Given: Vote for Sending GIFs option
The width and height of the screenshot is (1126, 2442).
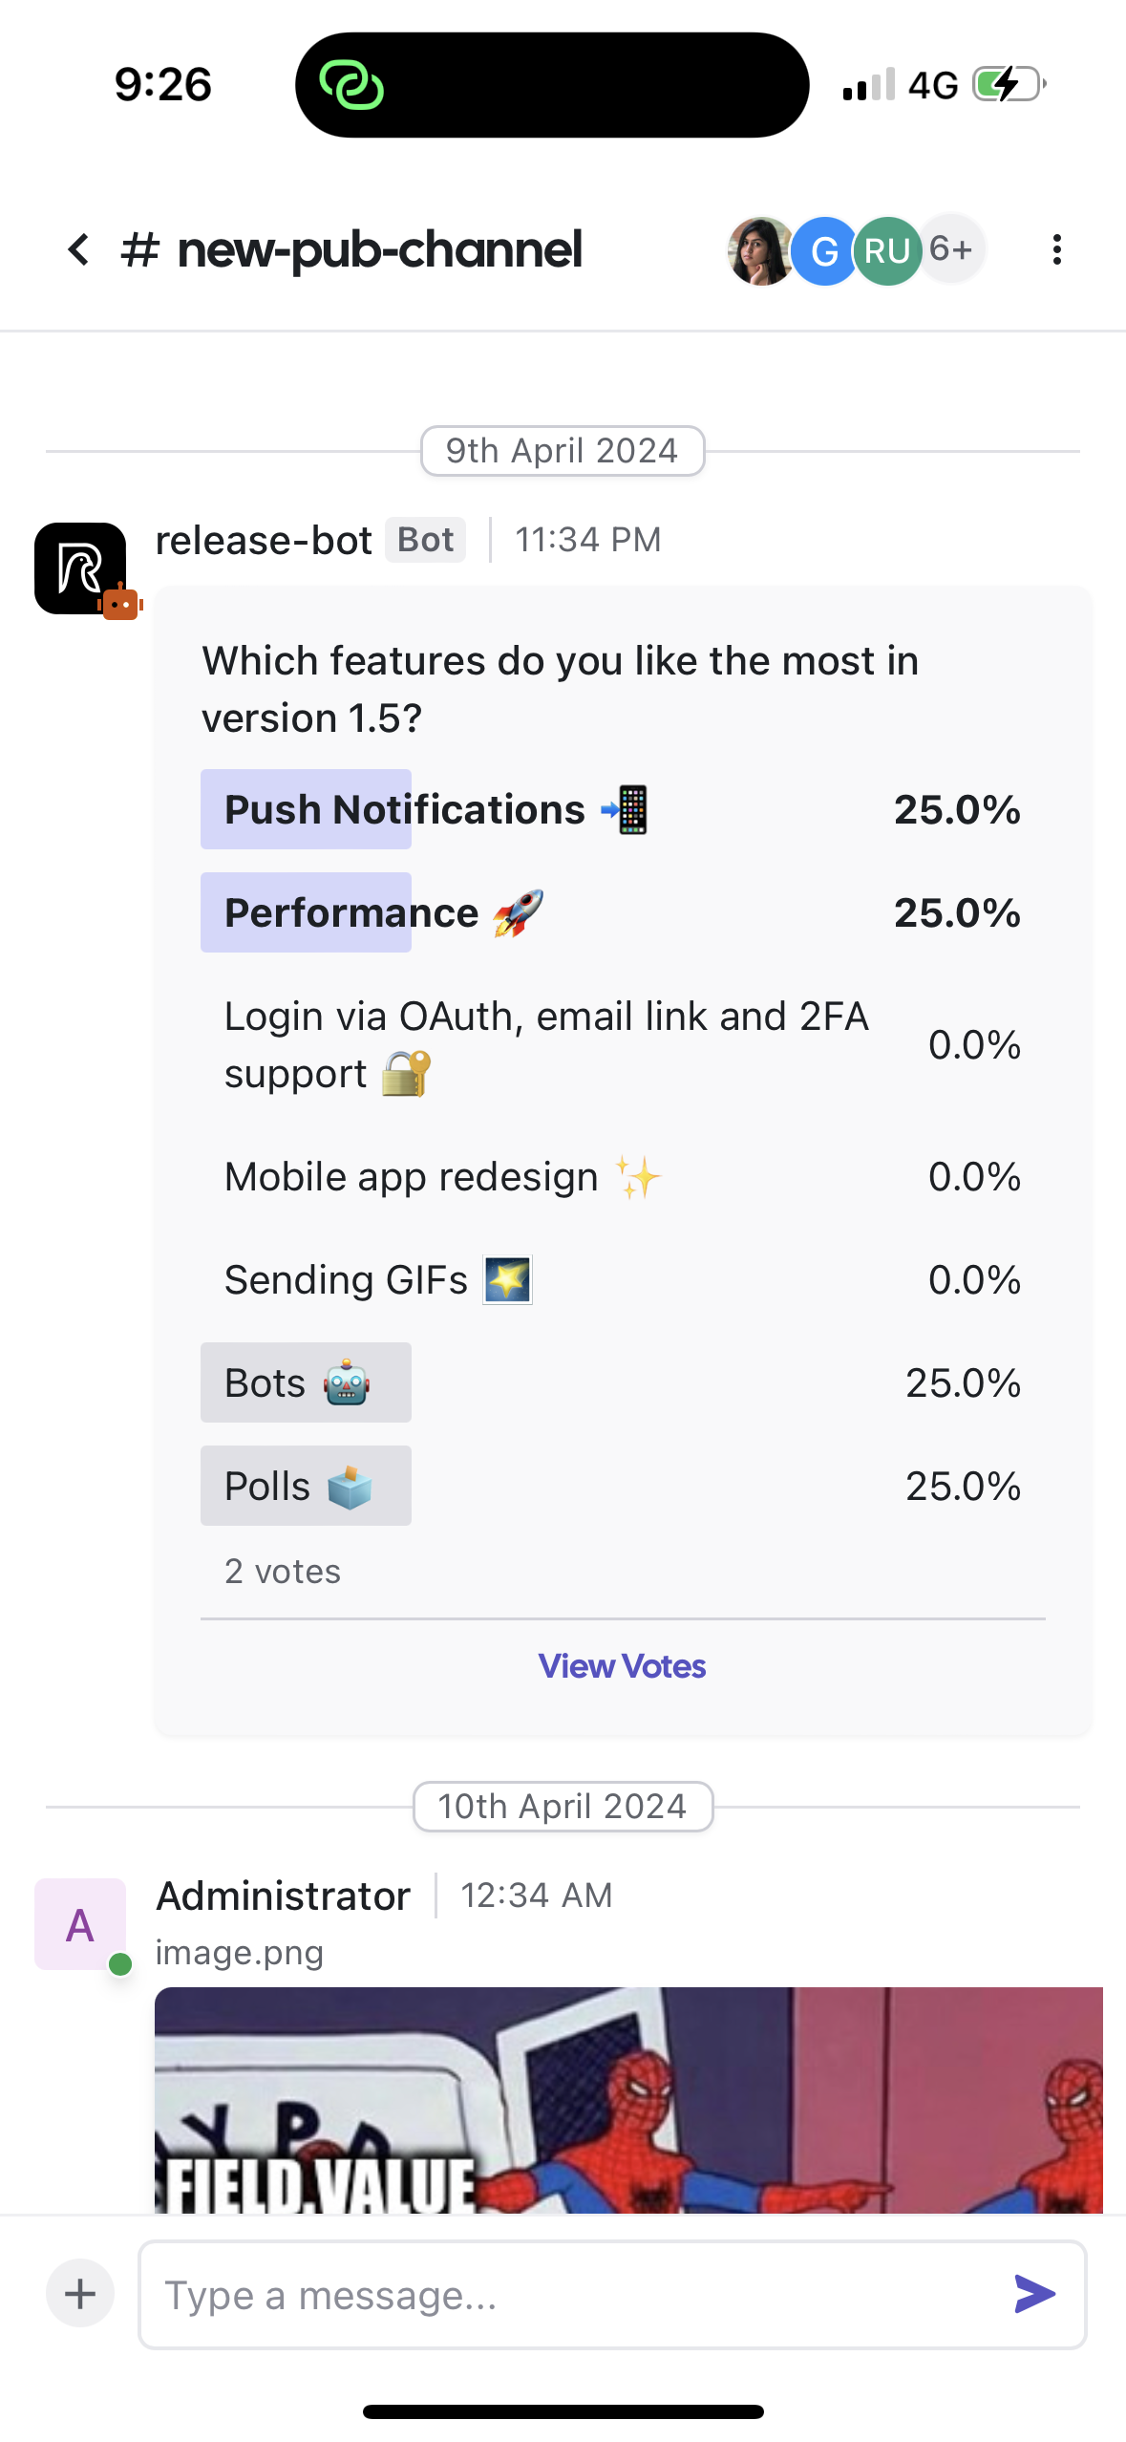Looking at the screenshot, I should [611, 1280].
